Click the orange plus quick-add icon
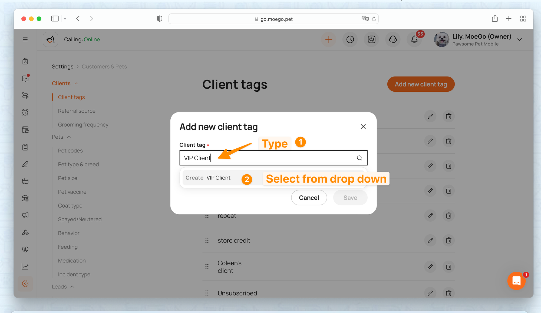 329,39
